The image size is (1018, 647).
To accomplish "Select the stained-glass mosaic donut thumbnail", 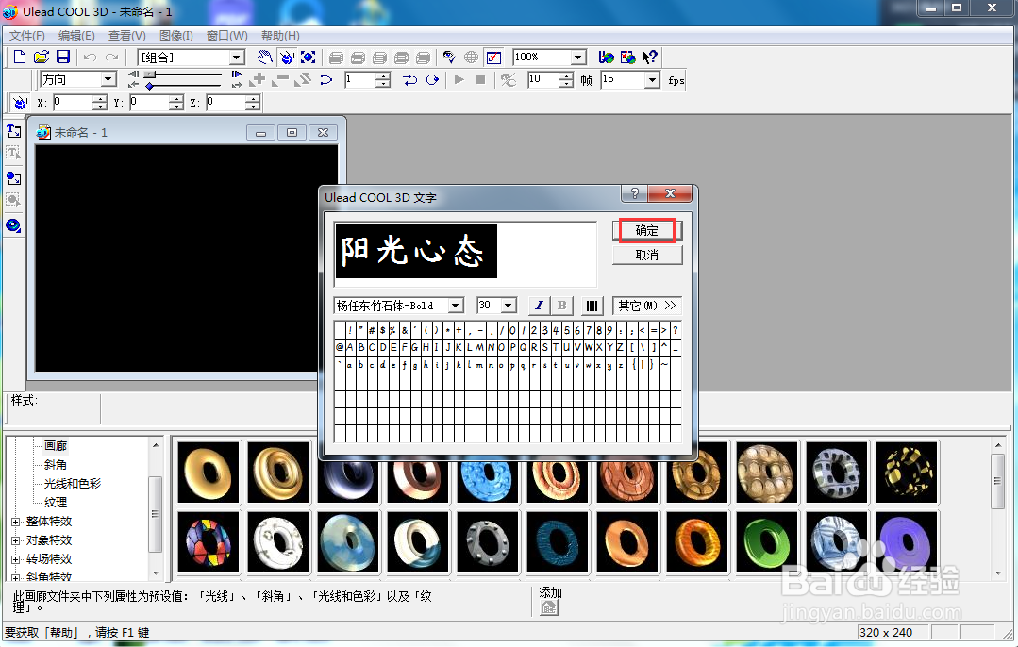I will (209, 542).
